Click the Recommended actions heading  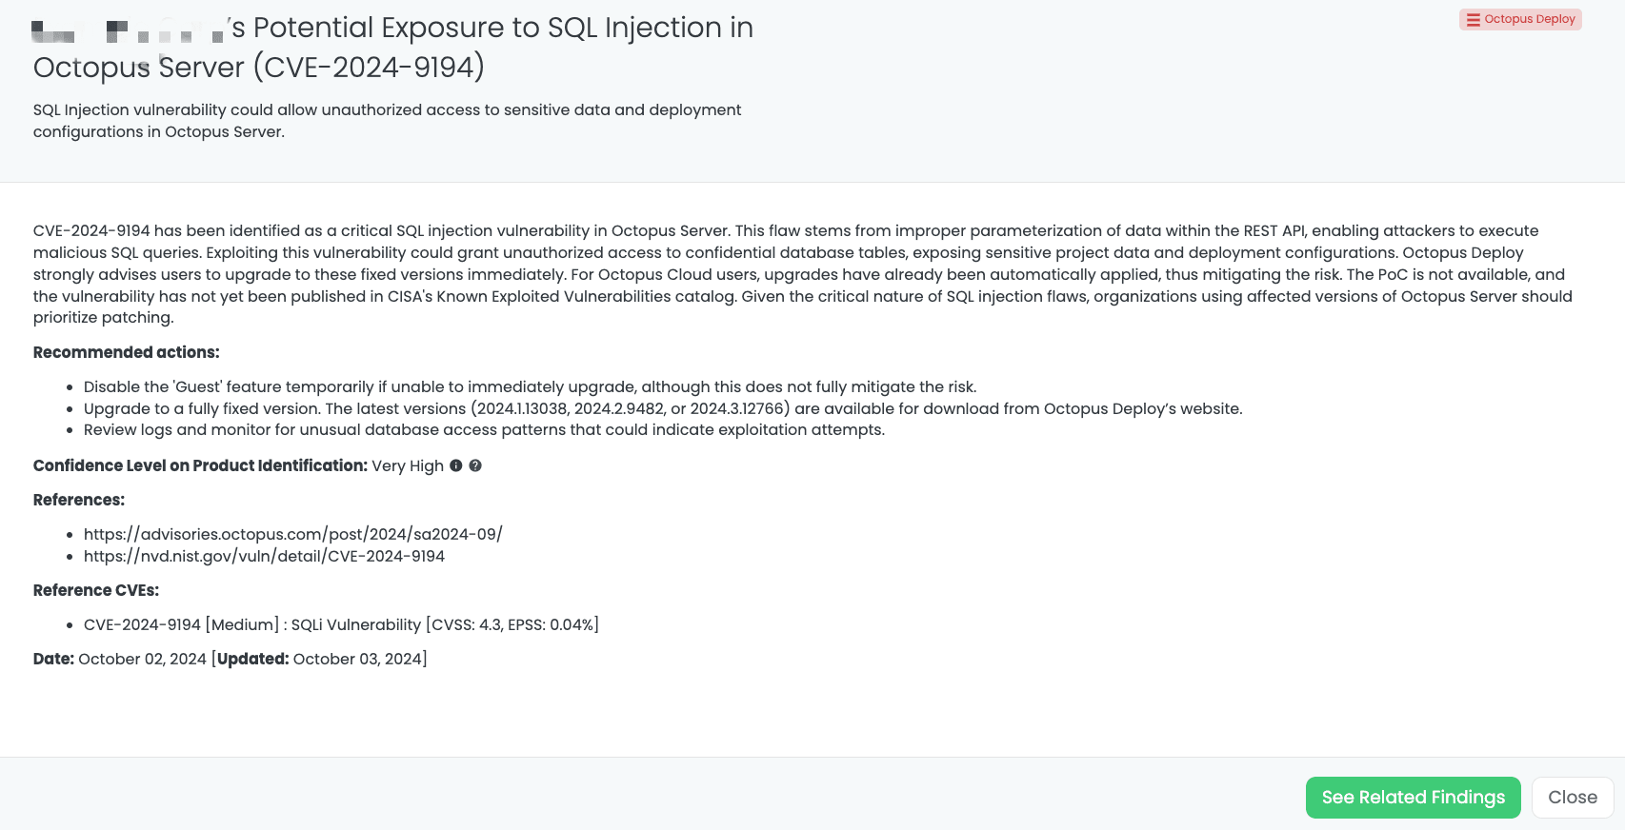click(x=126, y=352)
